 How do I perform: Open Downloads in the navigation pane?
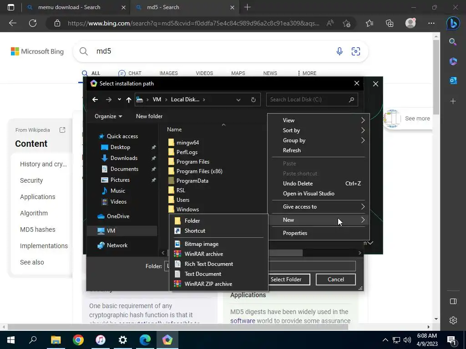124,158
